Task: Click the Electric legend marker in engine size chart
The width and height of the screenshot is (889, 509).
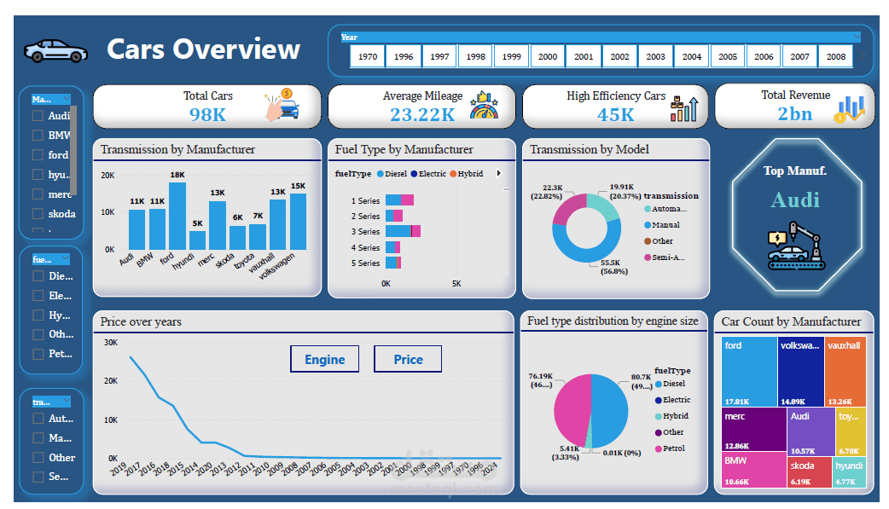Action: click(659, 400)
